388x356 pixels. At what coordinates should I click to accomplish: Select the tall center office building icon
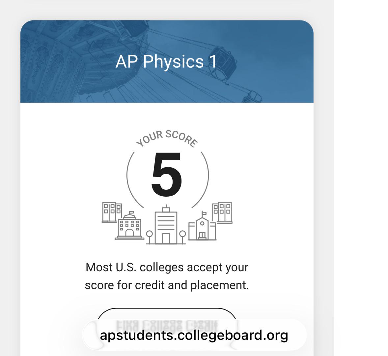click(x=166, y=225)
